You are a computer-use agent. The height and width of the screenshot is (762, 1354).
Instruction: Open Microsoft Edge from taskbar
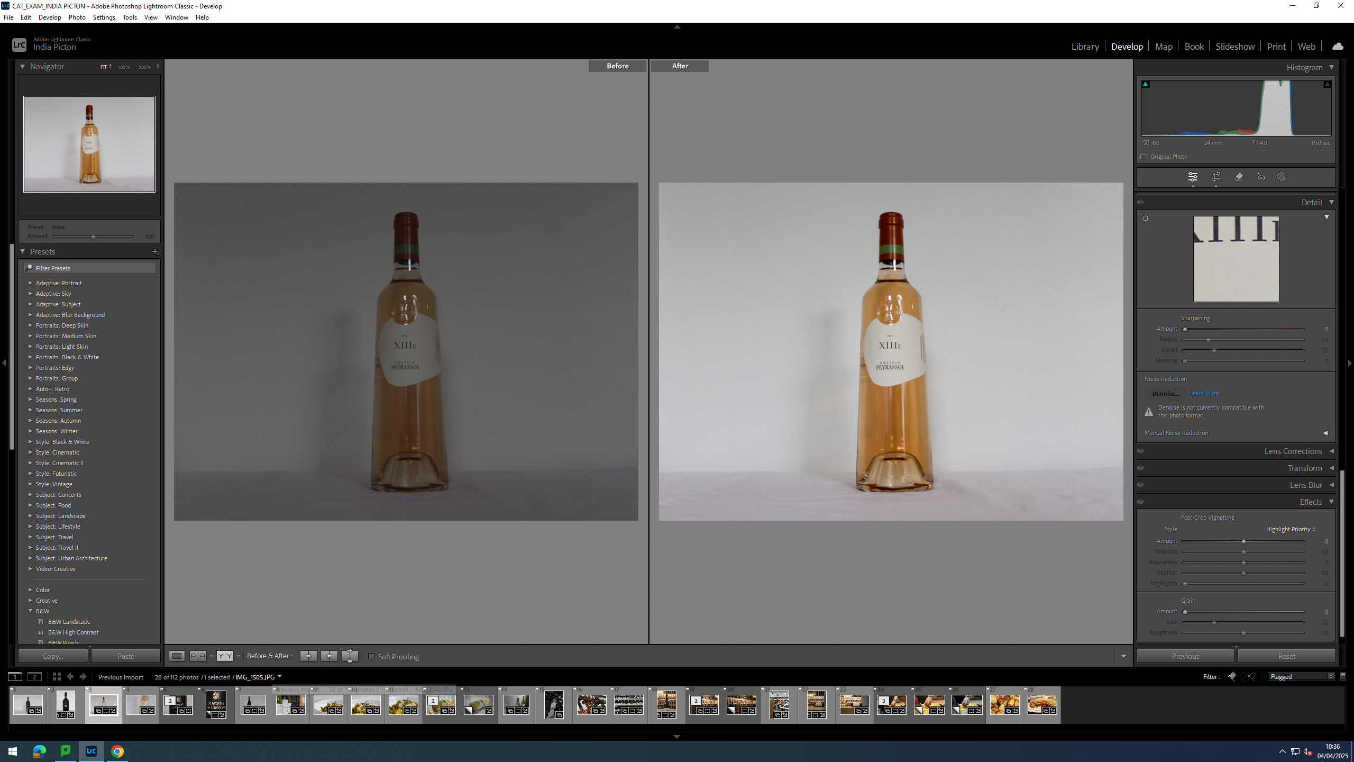[40, 751]
